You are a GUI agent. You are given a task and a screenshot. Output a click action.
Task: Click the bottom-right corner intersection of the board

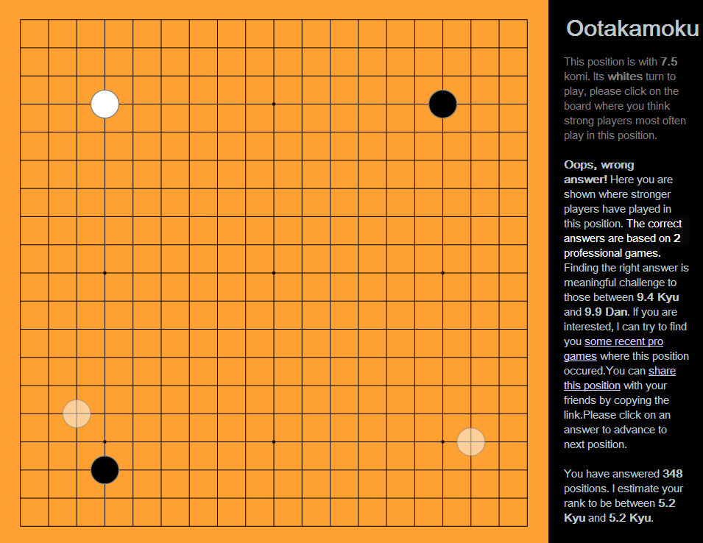[527, 526]
